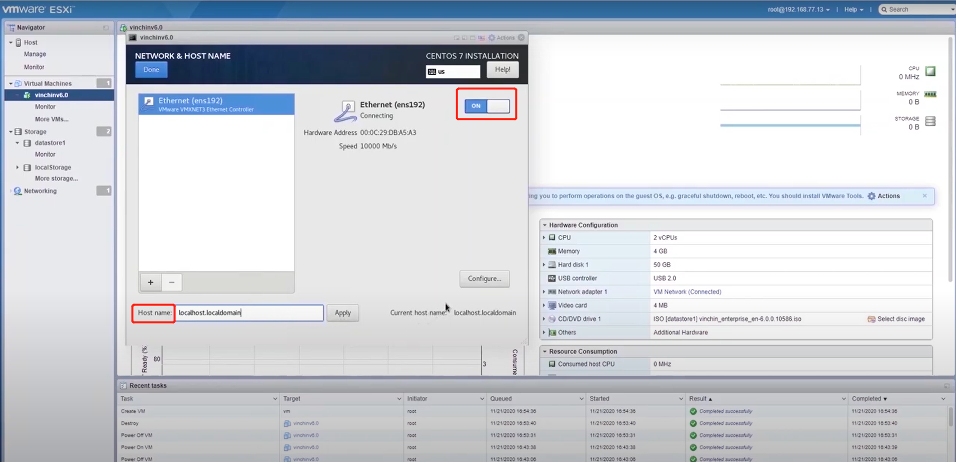
Task: Click the Storage icon in Navigator
Action: point(18,132)
